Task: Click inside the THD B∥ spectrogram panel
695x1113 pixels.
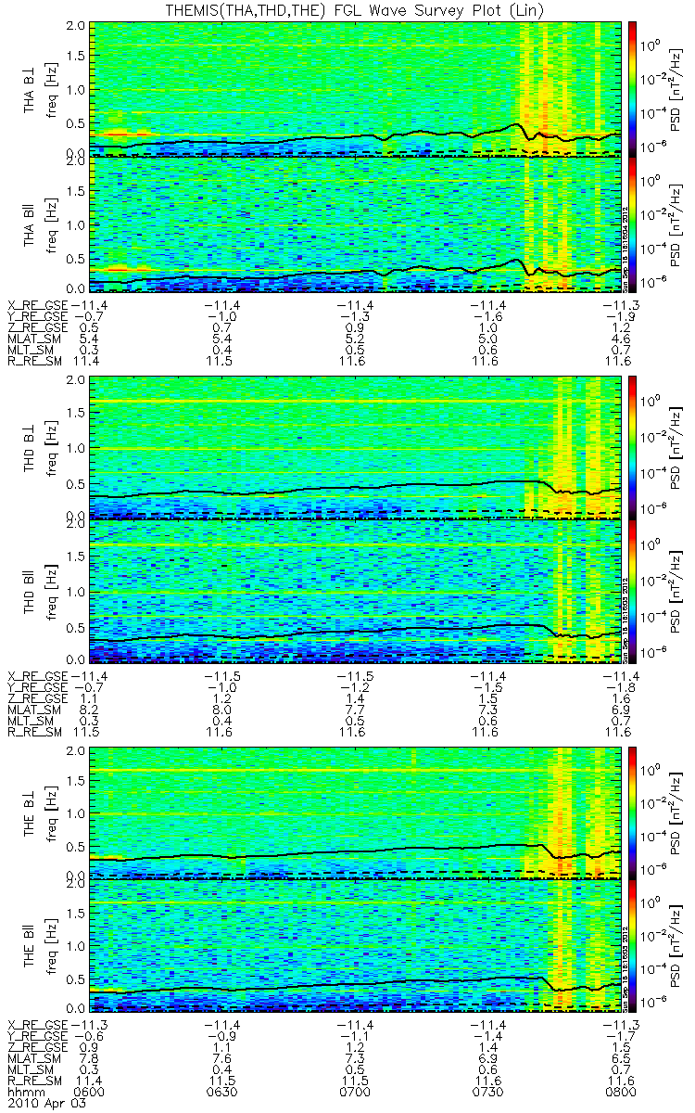Action: click(354, 591)
